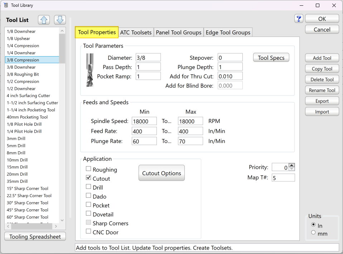The height and width of the screenshot is (254, 343).
Task: Enable the Roughing application checkbox
Action: pos(88,170)
